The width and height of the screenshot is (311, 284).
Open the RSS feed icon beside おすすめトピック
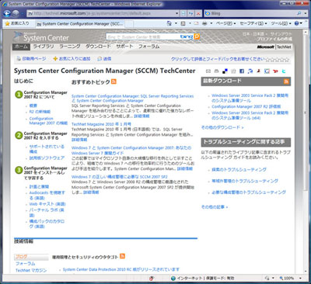click(114, 81)
